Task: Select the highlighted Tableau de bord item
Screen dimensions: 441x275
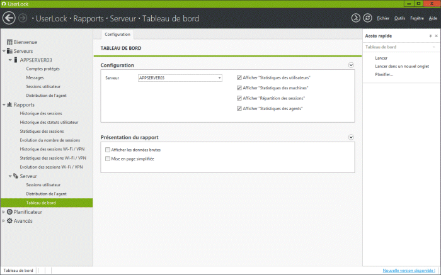Action: pyautogui.click(x=47, y=203)
